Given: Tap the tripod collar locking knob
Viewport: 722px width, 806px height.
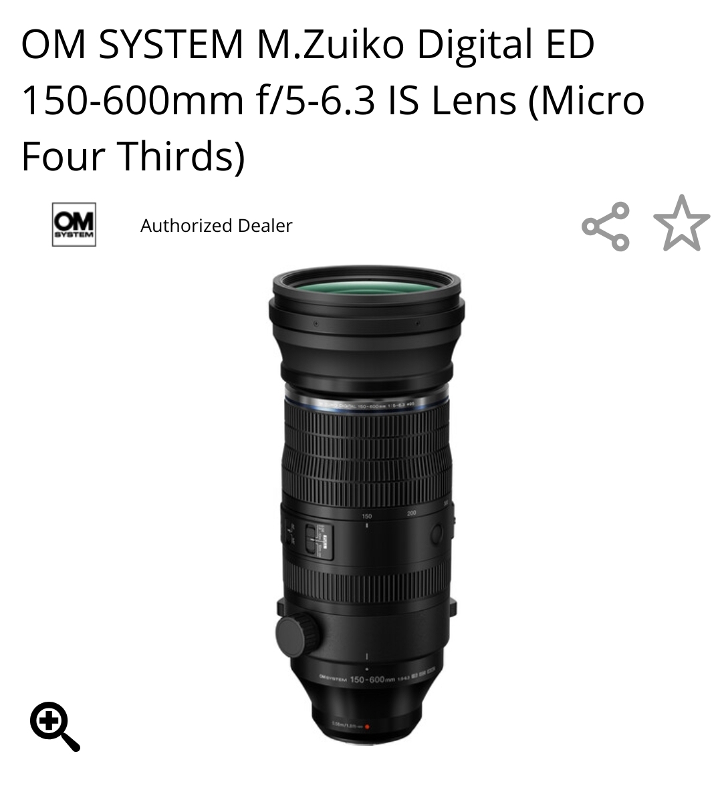Looking at the screenshot, I should [297, 635].
